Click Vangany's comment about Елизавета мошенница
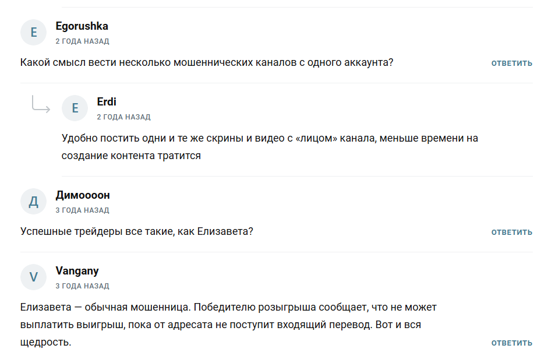Image resolution: width=548 pixels, height=359 pixels. tap(228, 324)
